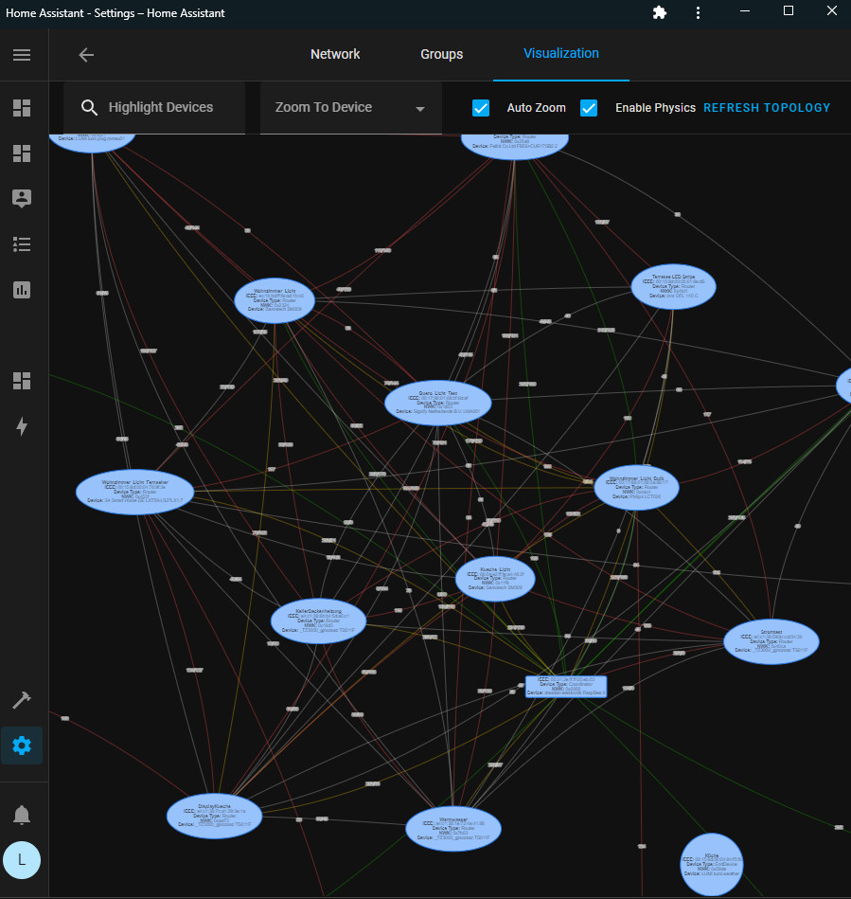
Task: Open the History bar chart icon
Action: point(22,290)
